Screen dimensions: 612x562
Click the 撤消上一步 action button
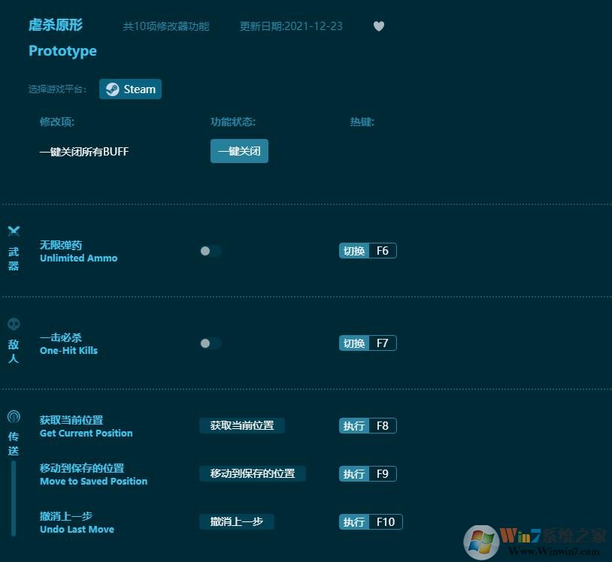pos(237,521)
